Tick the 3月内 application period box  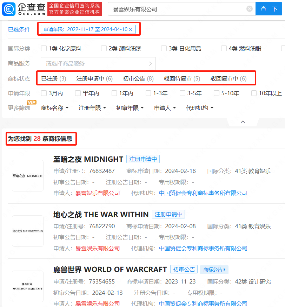pos(44,93)
